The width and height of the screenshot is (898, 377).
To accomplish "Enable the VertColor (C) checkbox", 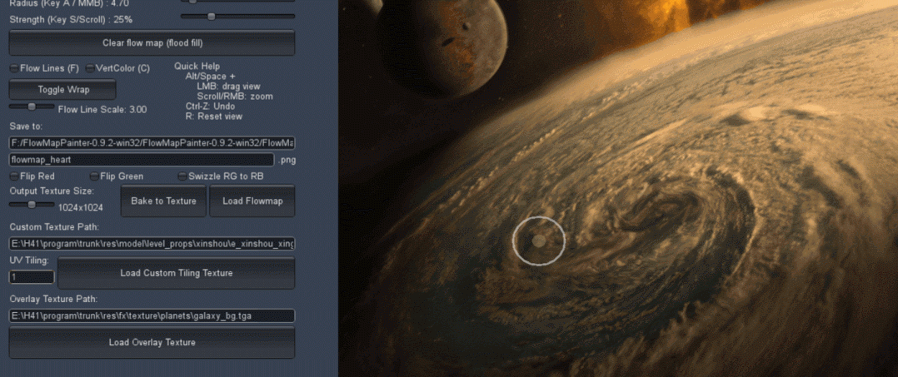I will click(x=90, y=68).
